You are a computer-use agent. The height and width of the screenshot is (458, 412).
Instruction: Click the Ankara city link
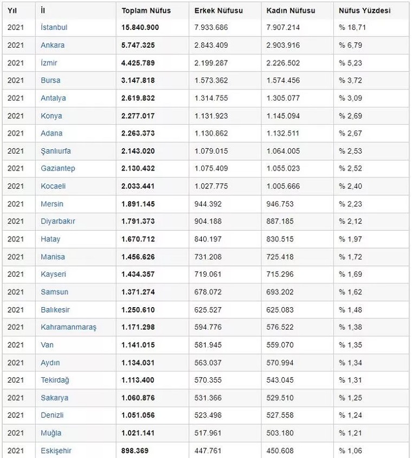(x=53, y=45)
